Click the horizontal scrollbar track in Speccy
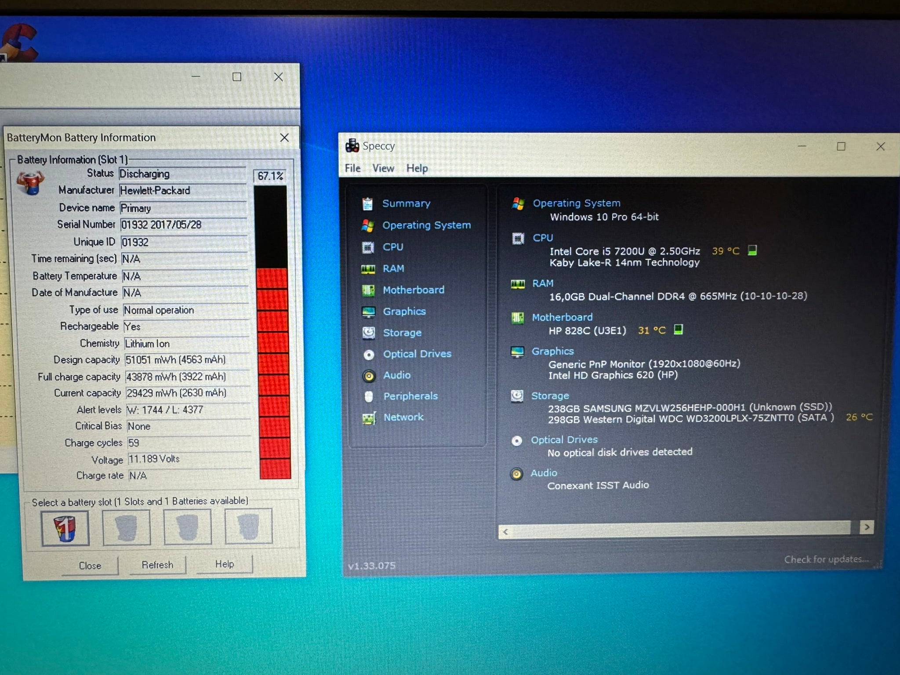The width and height of the screenshot is (900, 675). pos(681,529)
